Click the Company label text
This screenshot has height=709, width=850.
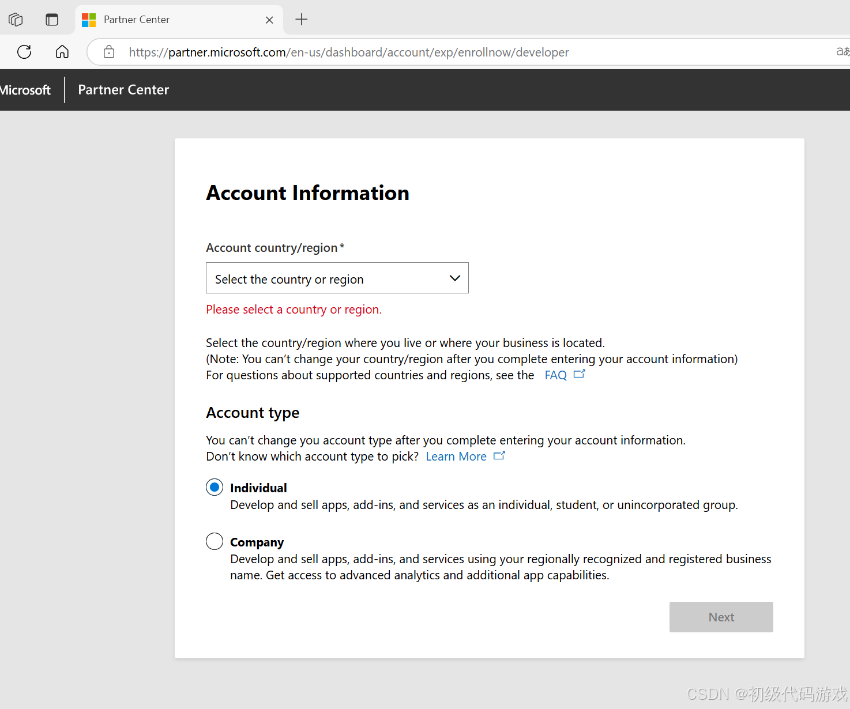click(x=257, y=542)
